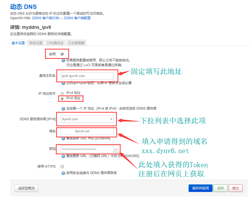Open the DDNS 服务提供商 dropdown
Image resolution: width=249 pixels, height=197 pixels.
point(86,119)
